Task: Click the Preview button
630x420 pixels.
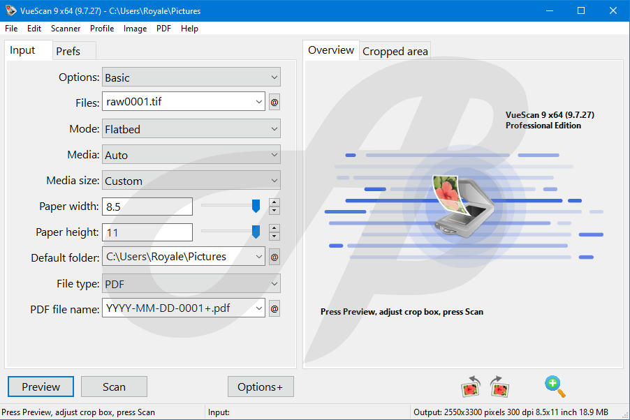Action: pos(41,387)
